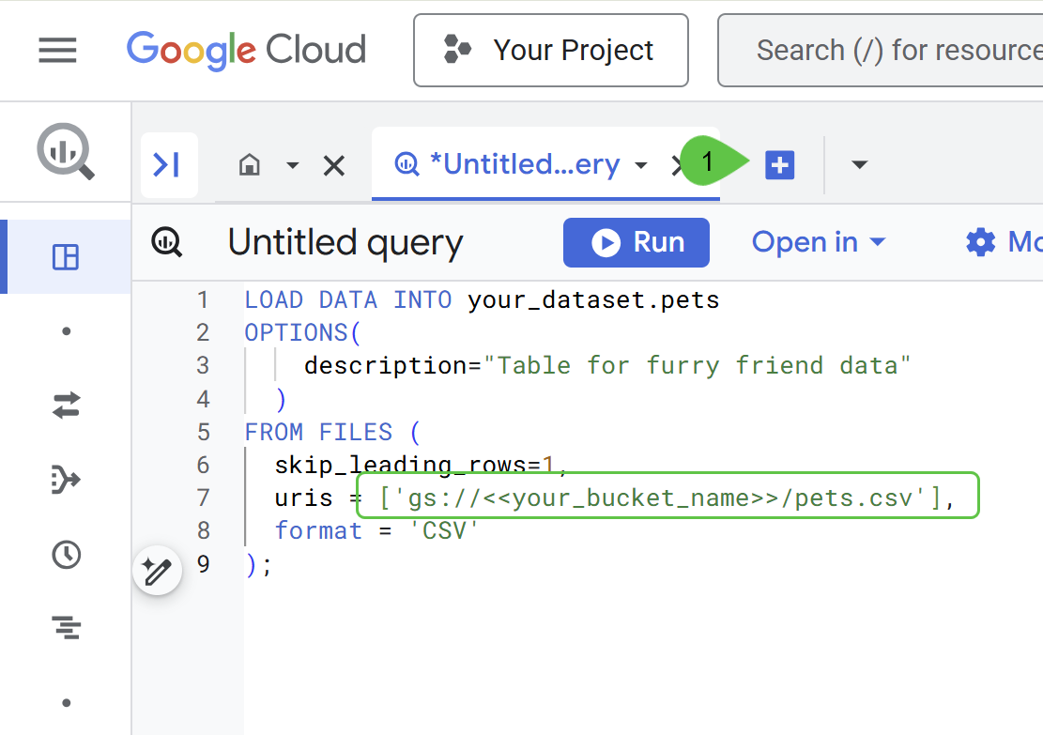Click the Untitled query title text
The width and height of the screenshot is (1043, 735).
point(345,243)
